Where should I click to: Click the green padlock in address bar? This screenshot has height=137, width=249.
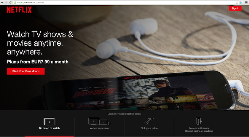[x=15, y=3]
